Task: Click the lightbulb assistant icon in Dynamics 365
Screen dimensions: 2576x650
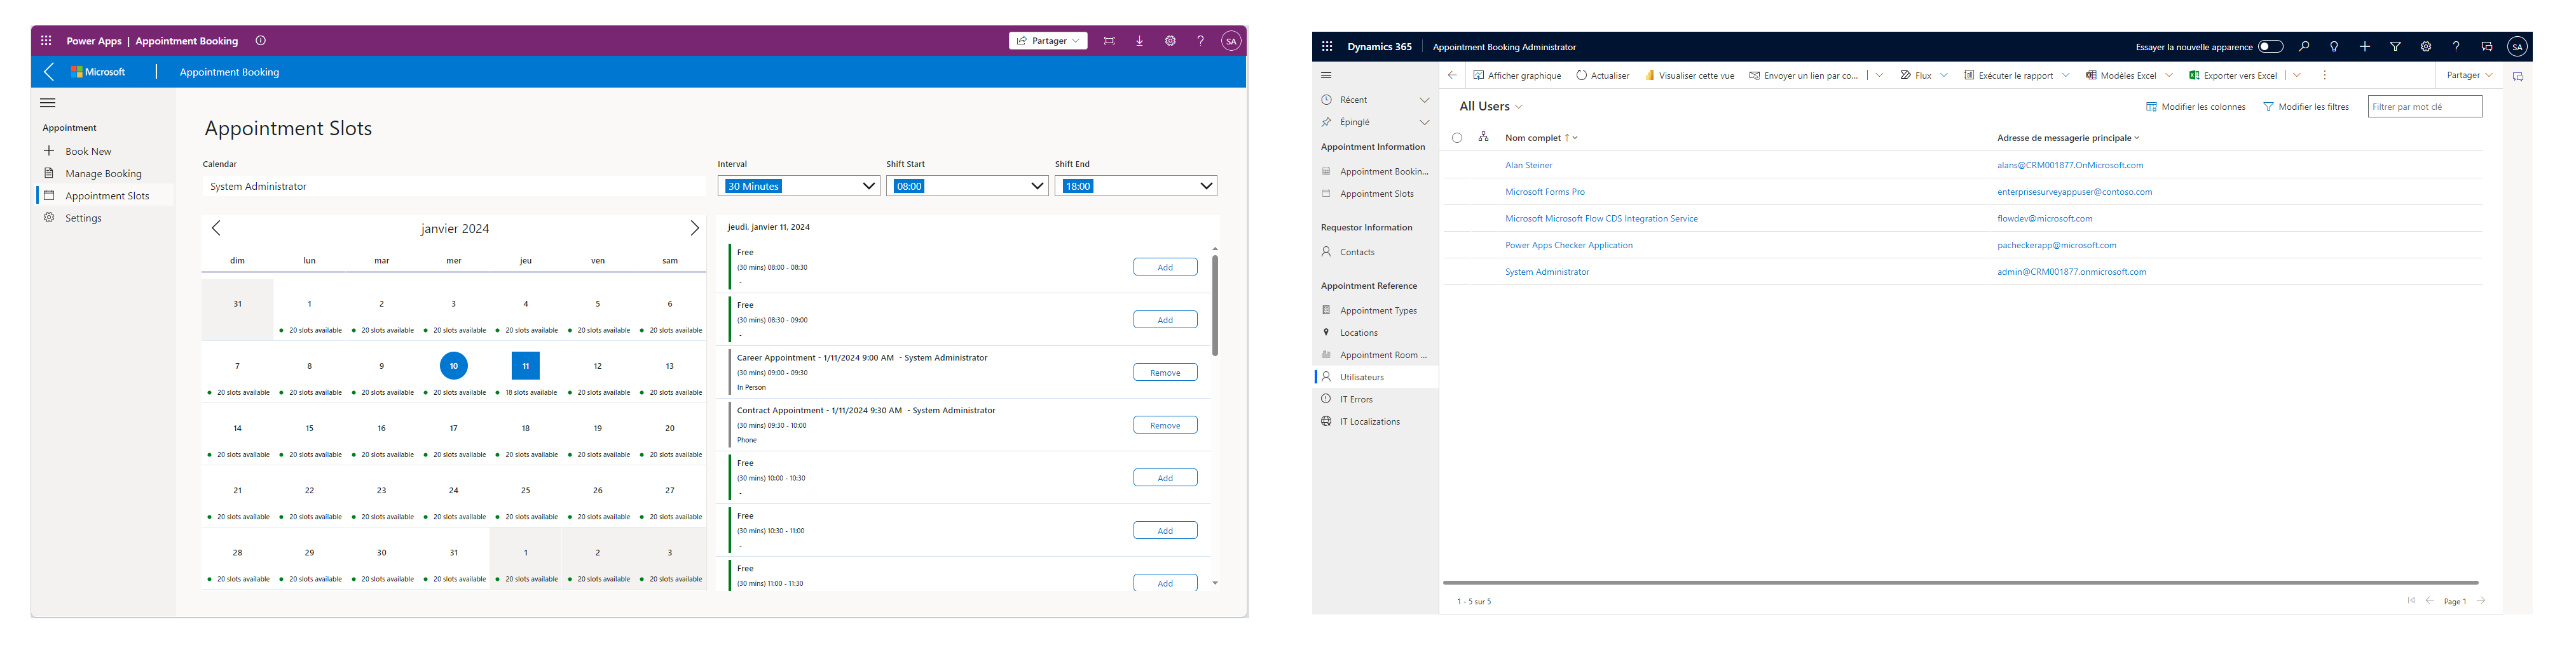Action: click(x=2334, y=47)
